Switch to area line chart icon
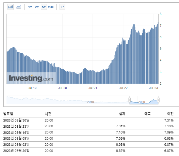Viewport: 179px width, 156px height. [18, 7]
